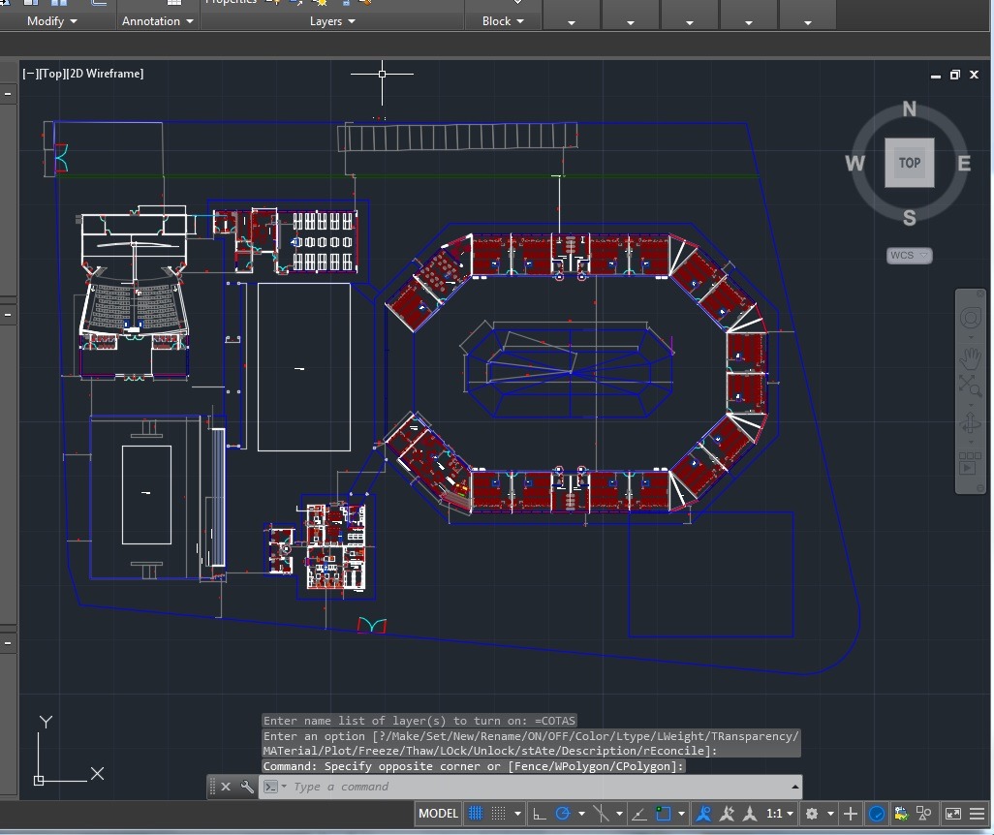Screen dimensions: 994x835
Task: Click the MODEL space button
Action: coord(438,814)
